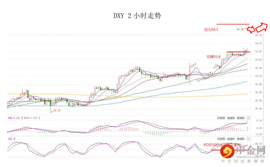This screenshot has height=167, width=270.
Task: Click the -0.08 MACD axis label
Action: point(259,134)
